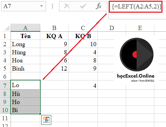Click the formula bar resize dots handle
Image resolution: width=166 pixels, height=127 pixels.
[53, 6]
